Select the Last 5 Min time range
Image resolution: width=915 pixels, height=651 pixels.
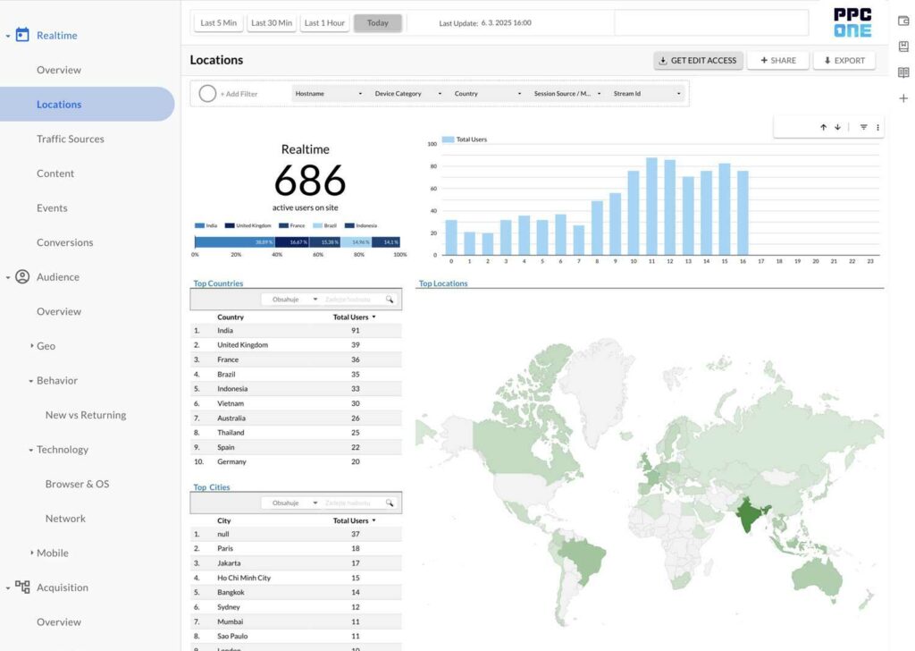[x=218, y=23]
